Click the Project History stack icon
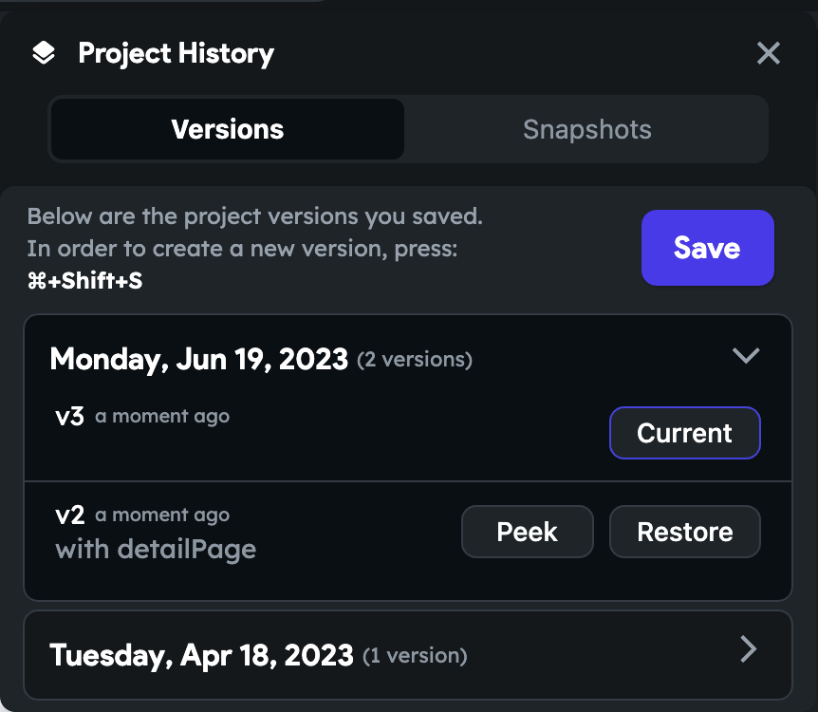The image size is (818, 712). [x=44, y=53]
